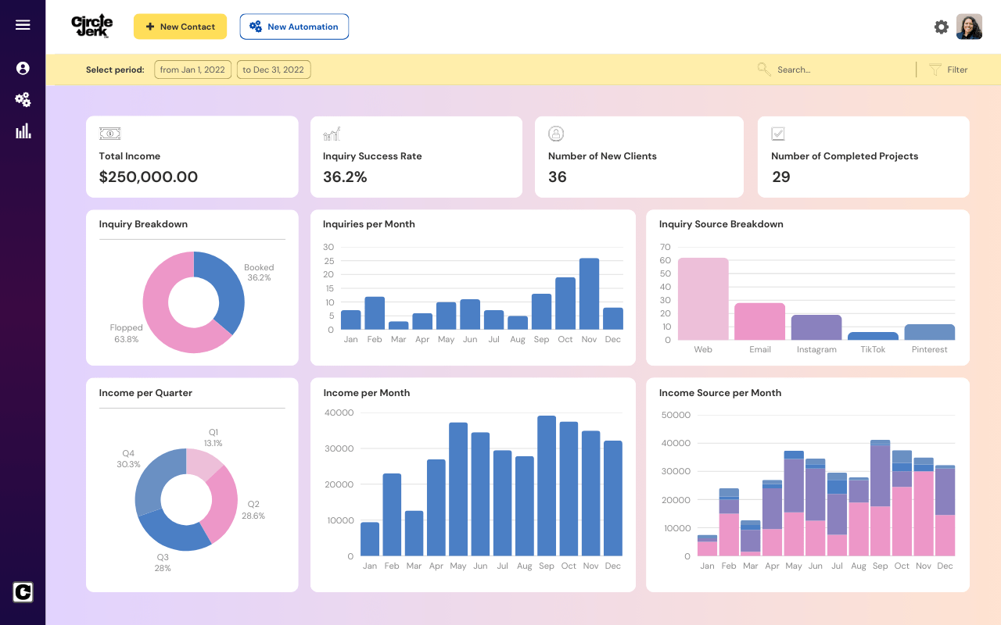This screenshot has width=1001, height=625.
Task: Click the Inquiry Breakdown card title
Action: (143, 224)
